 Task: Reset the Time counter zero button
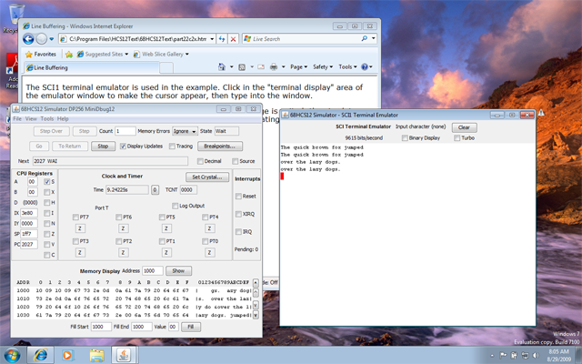(x=155, y=190)
